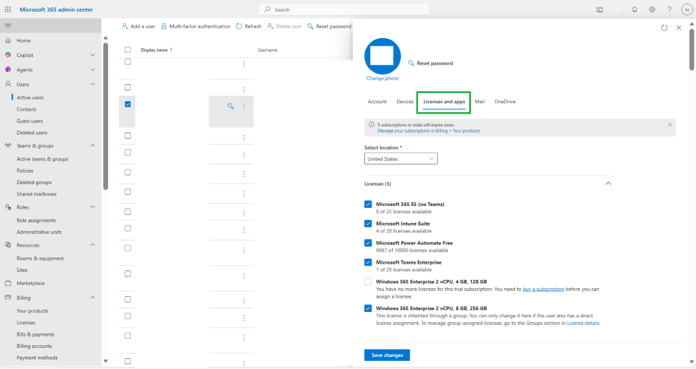Viewport: 696px width, 369px height.
Task: Open more actions dots on selected user row
Action: click(x=244, y=106)
